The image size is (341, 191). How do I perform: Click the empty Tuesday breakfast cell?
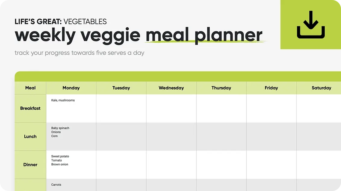[121, 108]
